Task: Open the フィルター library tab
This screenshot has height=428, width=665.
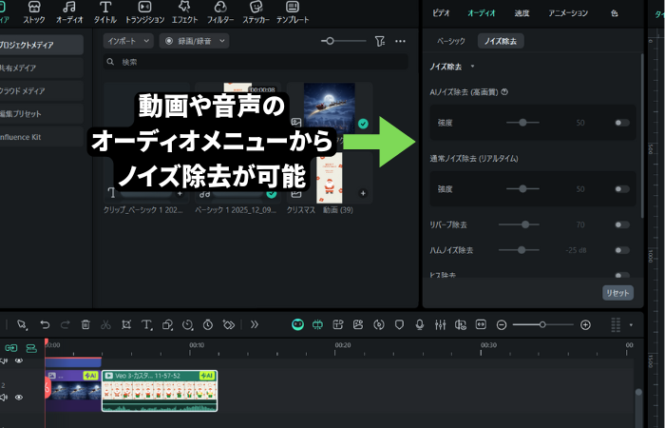Action: pyautogui.click(x=220, y=11)
